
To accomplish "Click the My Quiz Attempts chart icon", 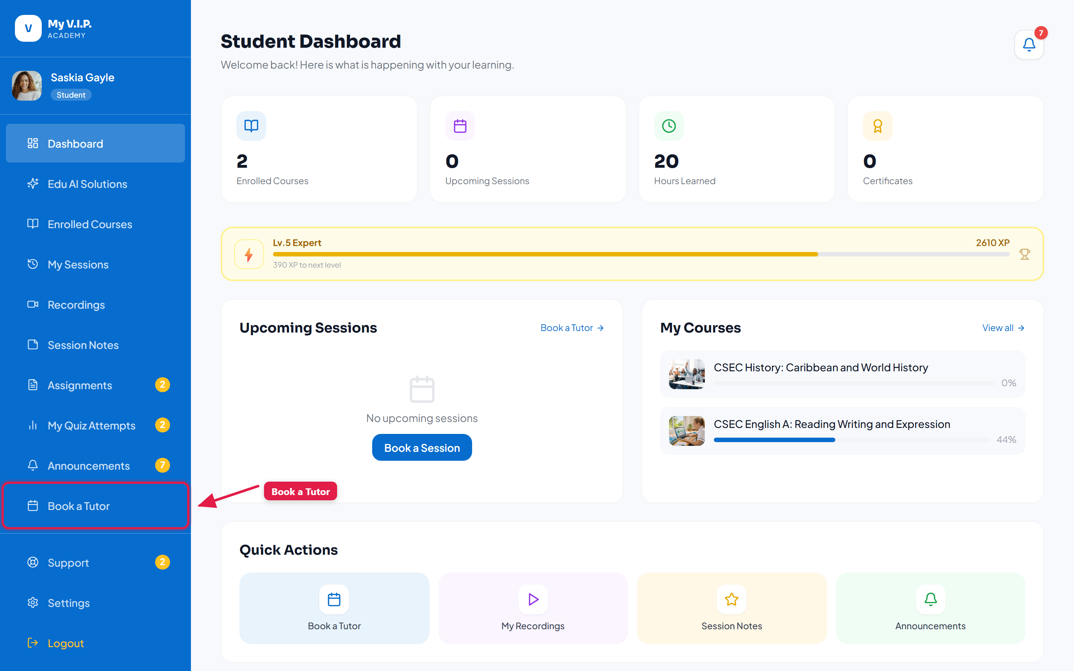I will click(33, 425).
